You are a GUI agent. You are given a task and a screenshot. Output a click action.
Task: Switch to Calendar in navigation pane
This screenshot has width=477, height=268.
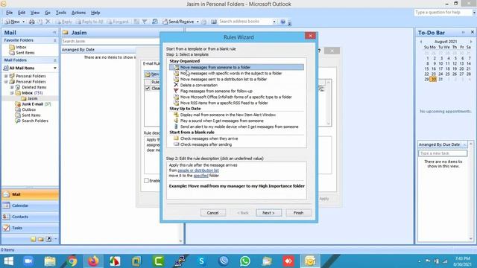point(30,205)
